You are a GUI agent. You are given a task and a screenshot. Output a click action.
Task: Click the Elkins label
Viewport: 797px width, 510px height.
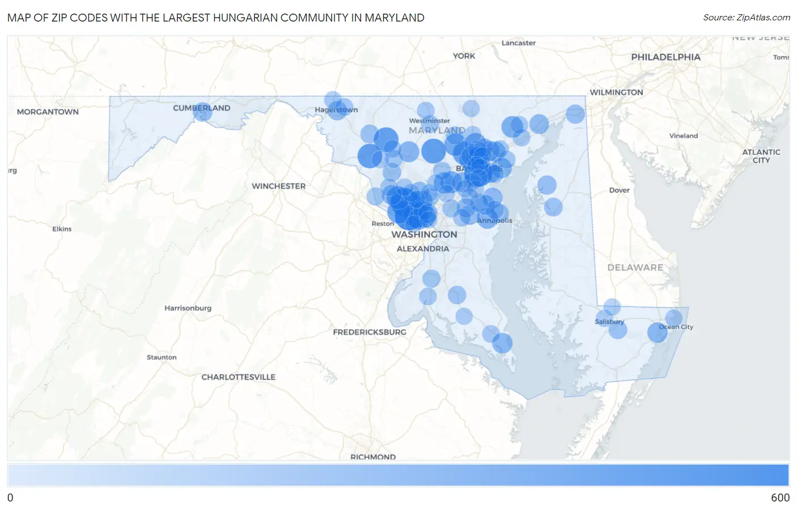(x=62, y=229)
